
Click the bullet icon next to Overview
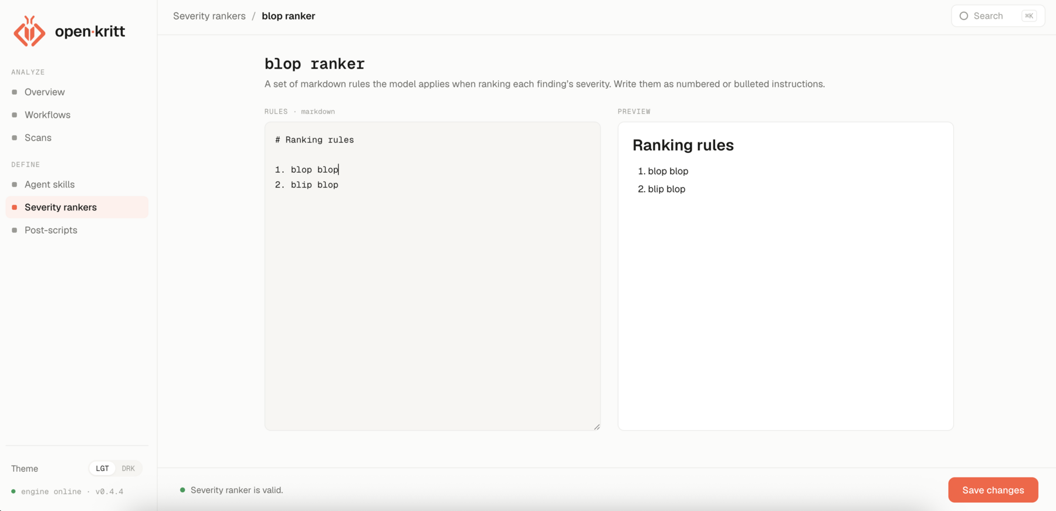(x=15, y=92)
